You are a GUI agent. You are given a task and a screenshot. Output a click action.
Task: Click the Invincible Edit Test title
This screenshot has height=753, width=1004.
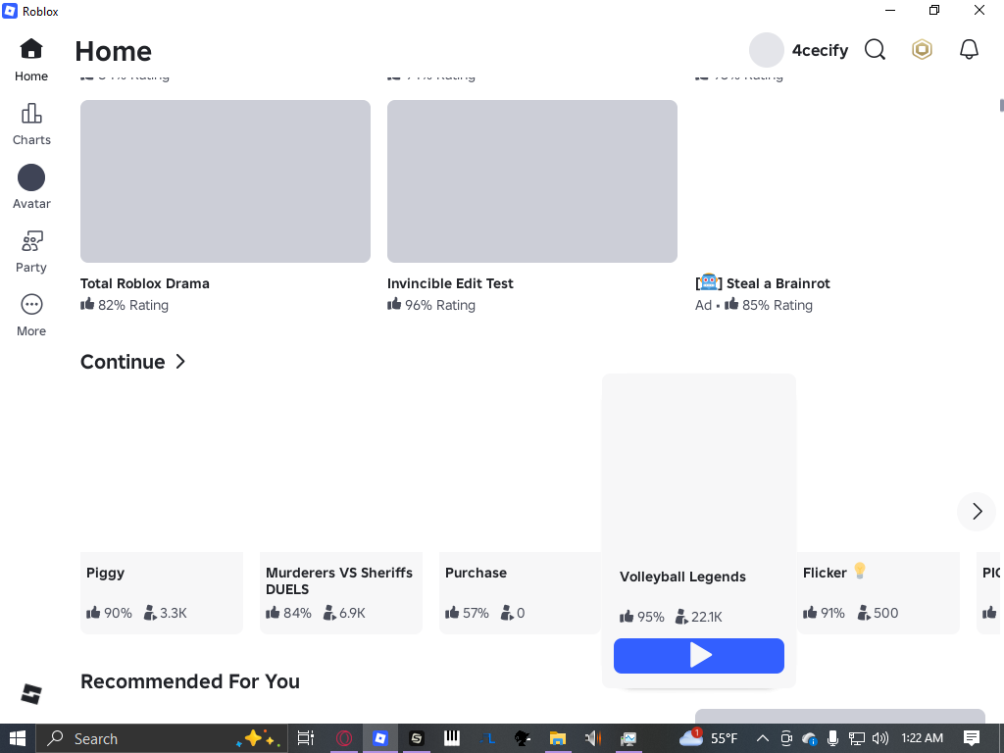coord(450,283)
